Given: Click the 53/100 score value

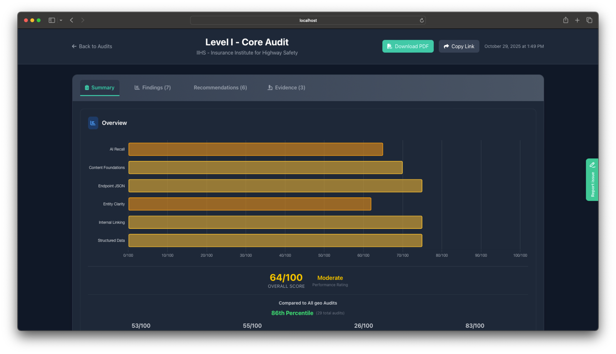Looking at the screenshot, I should coord(141,326).
